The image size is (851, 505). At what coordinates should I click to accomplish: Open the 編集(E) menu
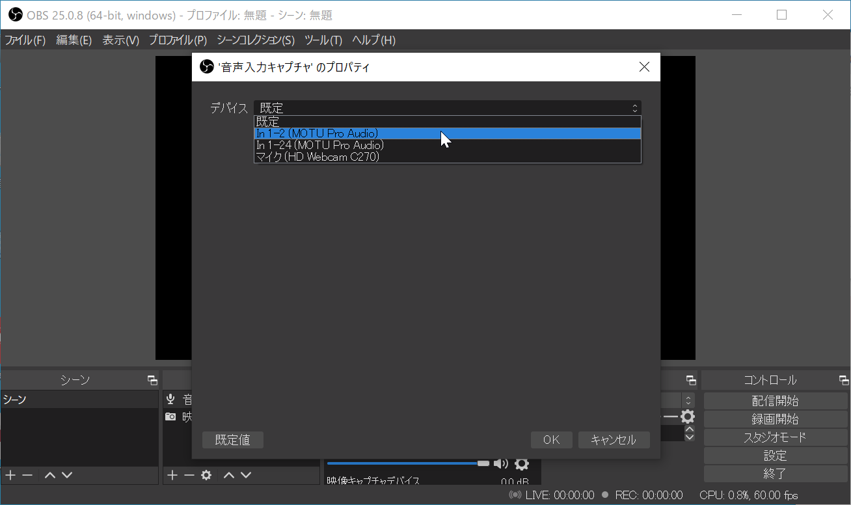coord(74,40)
